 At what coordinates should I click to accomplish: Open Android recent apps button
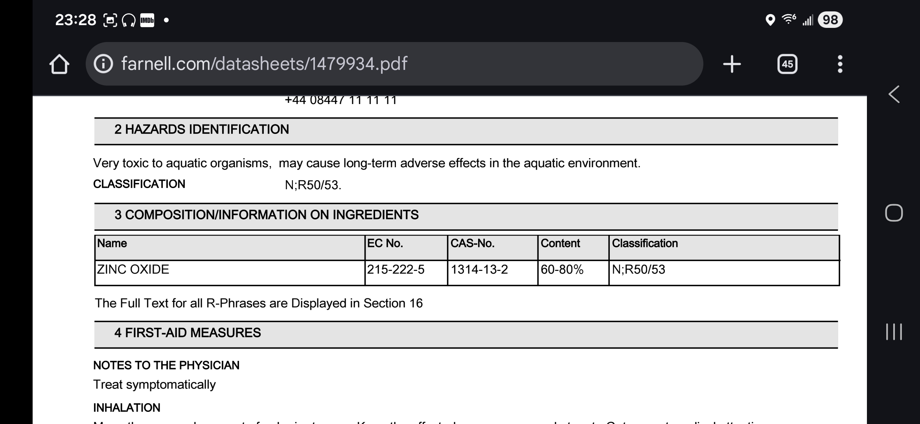pyautogui.click(x=894, y=332)
